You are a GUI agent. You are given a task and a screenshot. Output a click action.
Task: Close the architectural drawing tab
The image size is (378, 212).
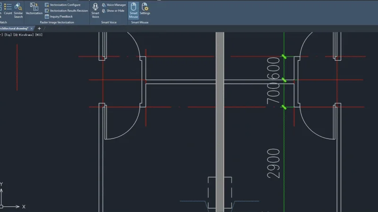pyautogui.click(x=32, y=28)
